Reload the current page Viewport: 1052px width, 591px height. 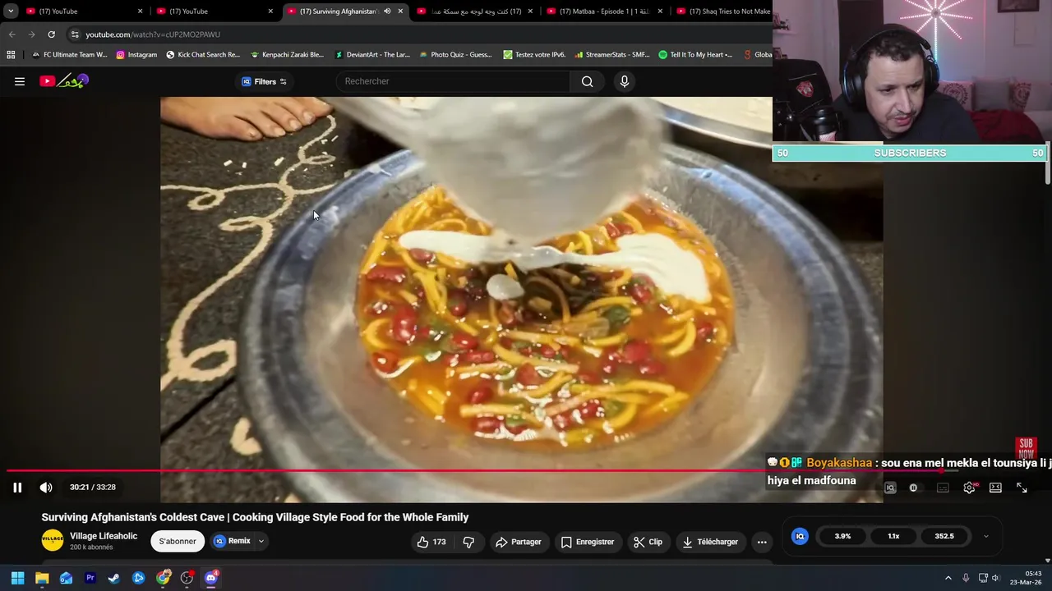(51, 34)
